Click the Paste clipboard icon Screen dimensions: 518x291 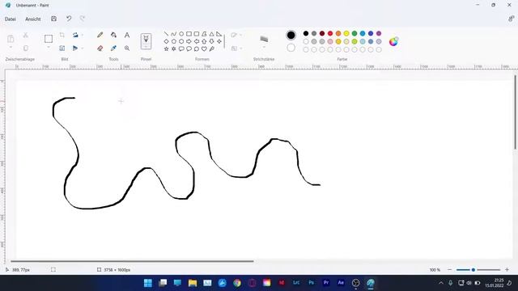point(11,39)
